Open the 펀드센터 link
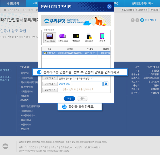The image size is (160, 155). click(x=135, y=82)
